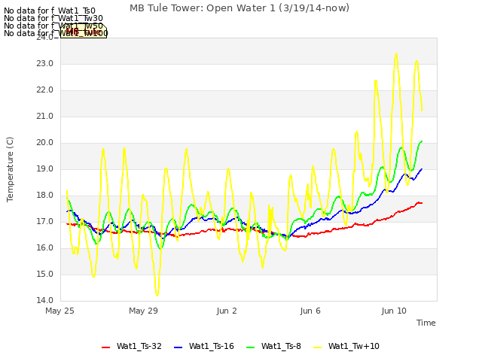
Task: Click the 17.0 y-axis tick label
Action: 45,222
